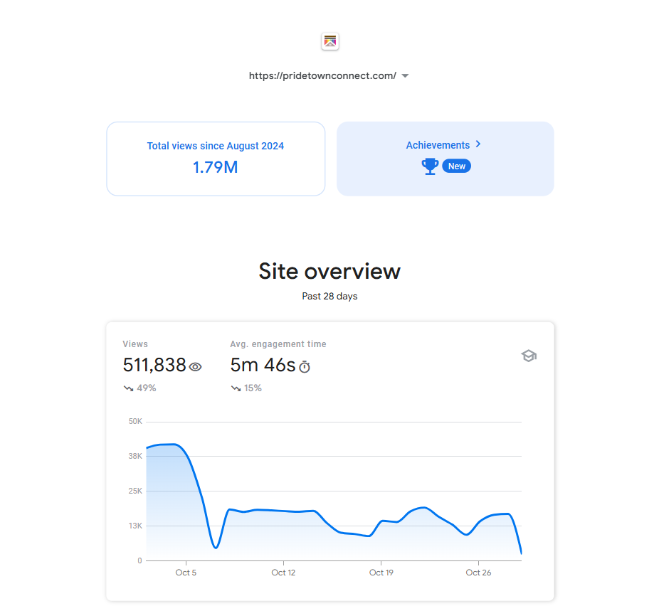Click the trophy icon in Achievements
Screen dimensions: 654x606
(x=430, y=166)
